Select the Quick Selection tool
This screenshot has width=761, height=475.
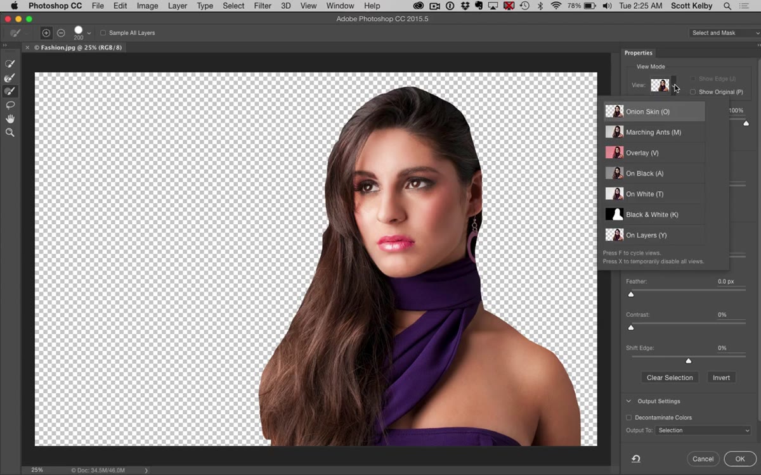click(x=10, y=64)
